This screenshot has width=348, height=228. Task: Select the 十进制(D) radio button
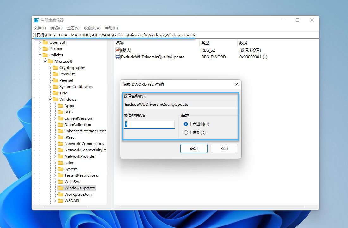(x=186, y=133)
